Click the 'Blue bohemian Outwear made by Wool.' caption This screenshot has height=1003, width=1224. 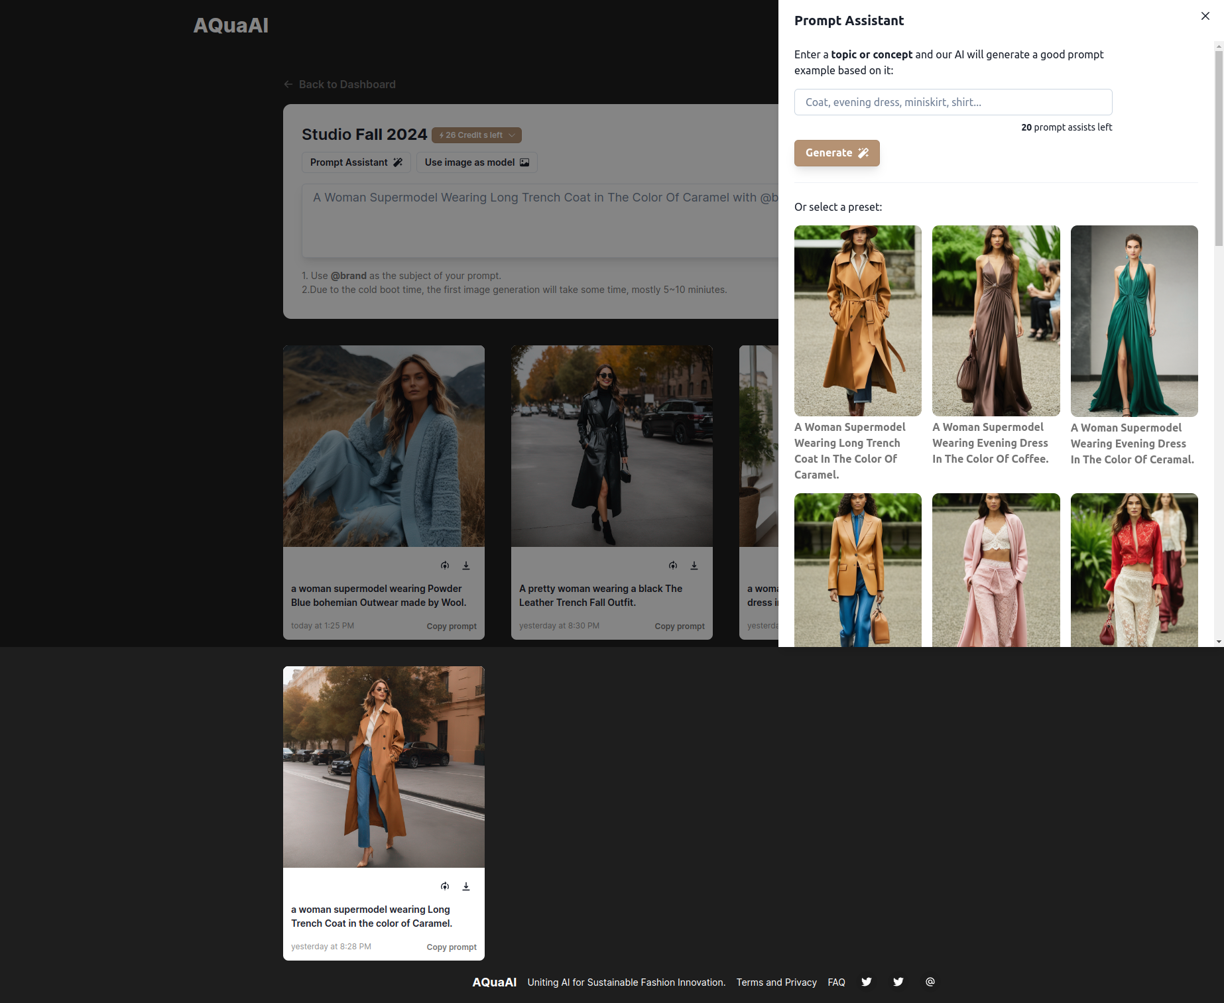(379, 603)
